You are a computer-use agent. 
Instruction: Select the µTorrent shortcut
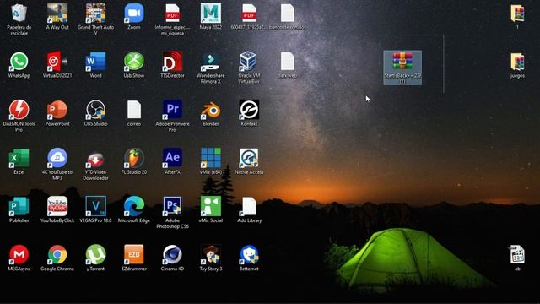click(95, 254)
